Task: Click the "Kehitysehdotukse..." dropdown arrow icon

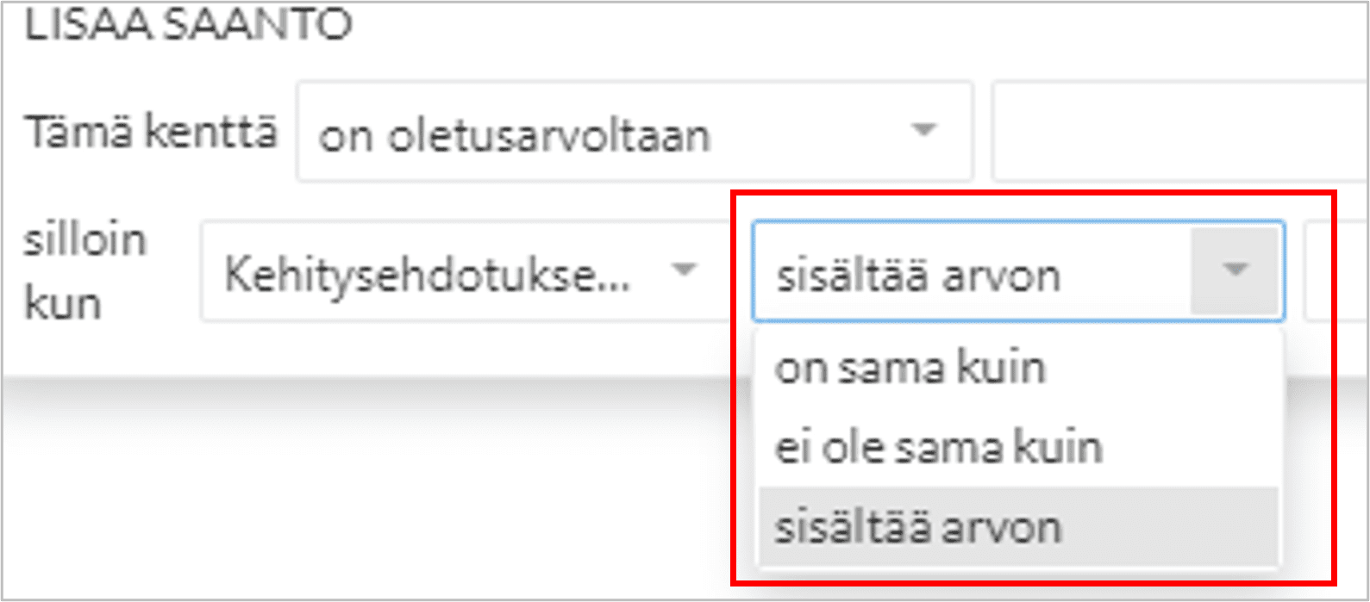Action: tap(684, 270)
